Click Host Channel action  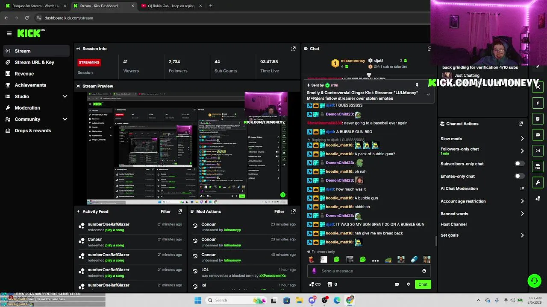[453, 224]
